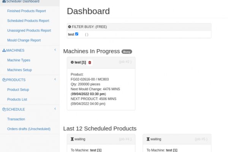Click hourglass icon on job #4 card

(72, 139)
